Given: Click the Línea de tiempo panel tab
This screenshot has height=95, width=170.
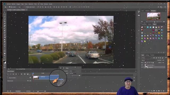Looking at the screenshot, I should [11, 71].
